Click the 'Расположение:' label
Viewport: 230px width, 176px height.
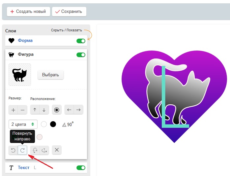[43, 99]
